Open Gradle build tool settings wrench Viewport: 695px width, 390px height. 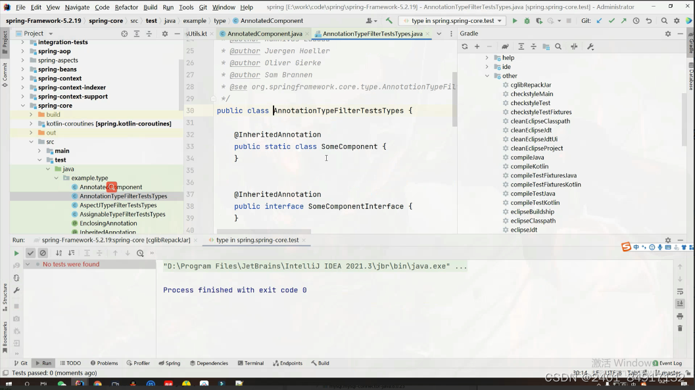click(x=590, y=47)
